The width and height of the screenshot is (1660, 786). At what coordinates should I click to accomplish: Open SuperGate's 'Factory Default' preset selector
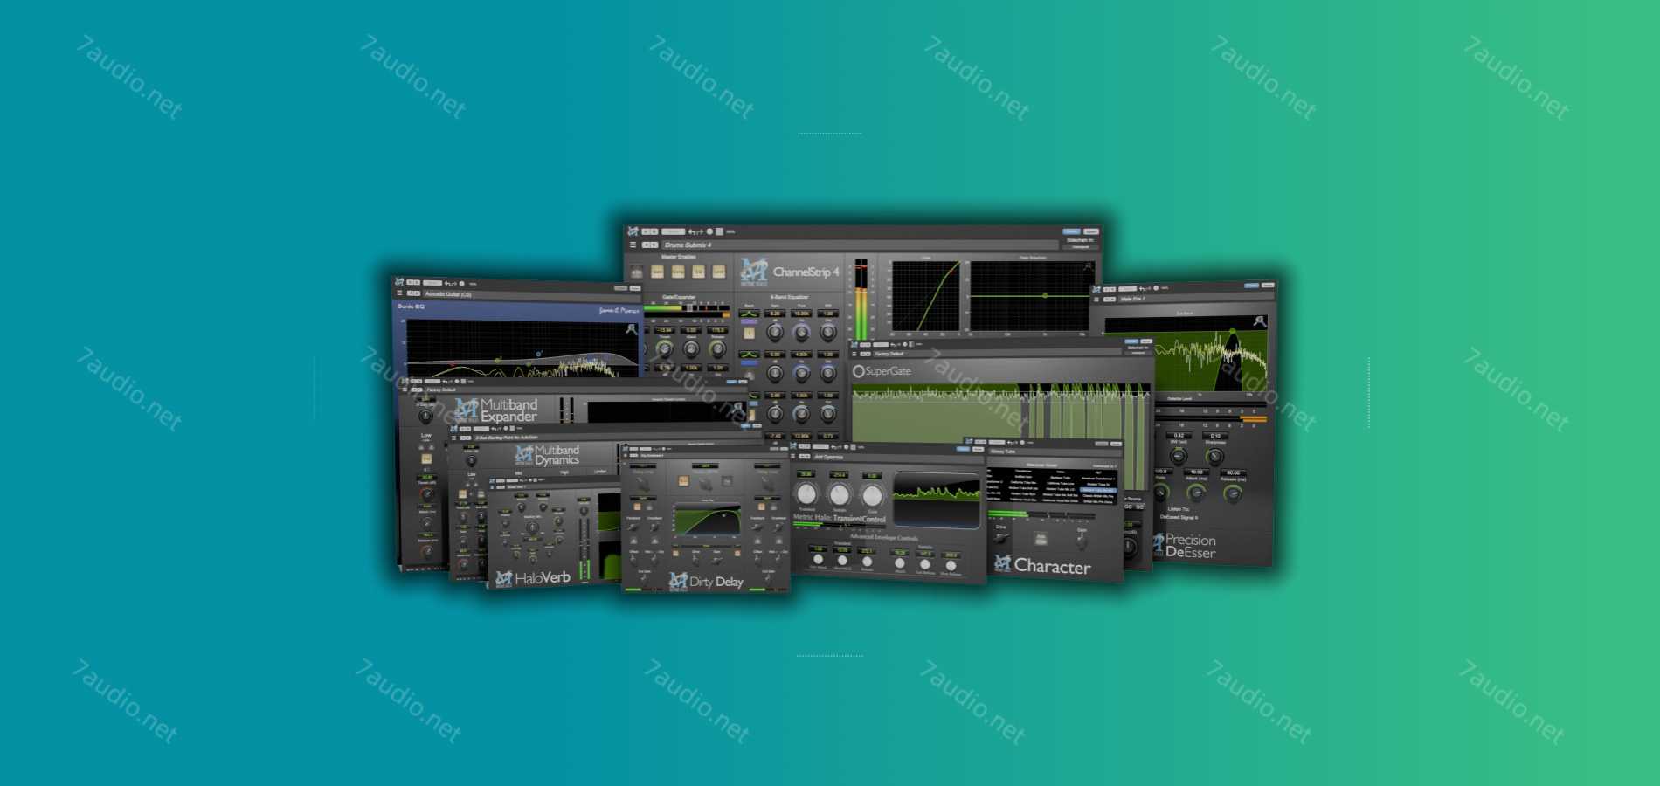coord(998,354)
